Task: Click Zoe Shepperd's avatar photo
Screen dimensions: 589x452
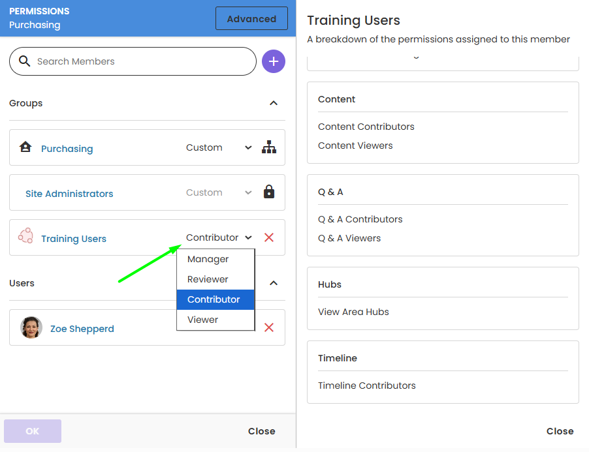Action: 31,327
